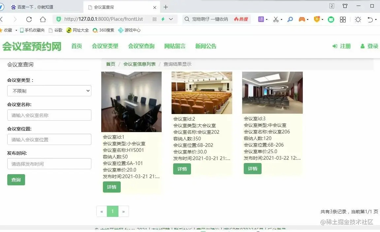Image resolution: width=380 pixels, height=232 pixels.
Task: Click the purple translate icon
Action: pos(261,19)
